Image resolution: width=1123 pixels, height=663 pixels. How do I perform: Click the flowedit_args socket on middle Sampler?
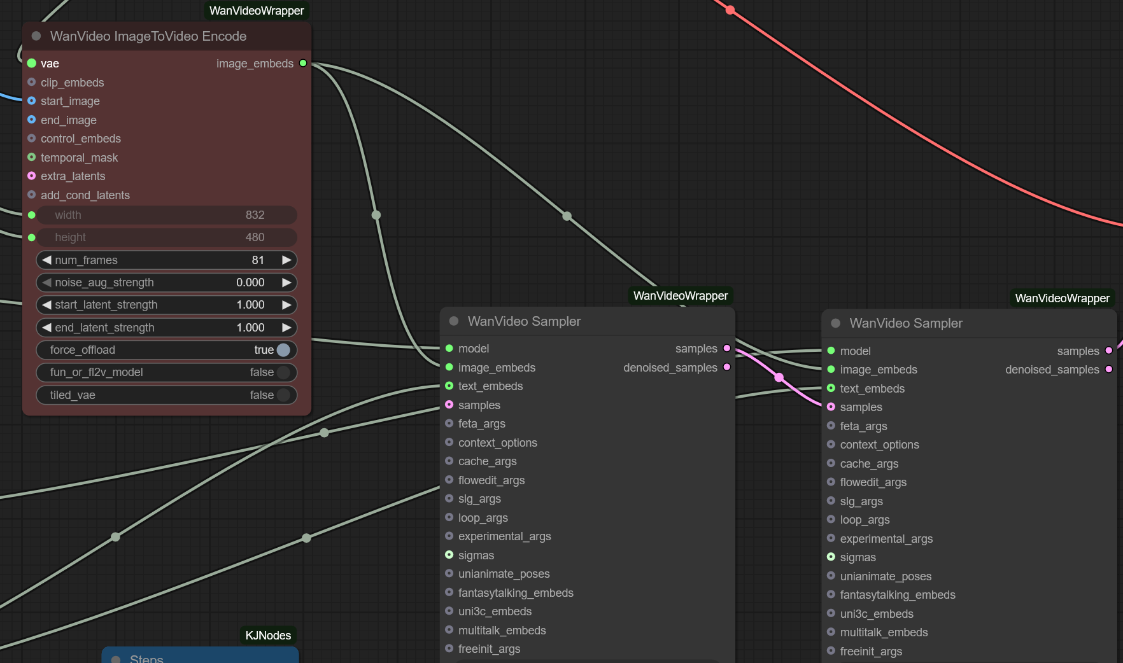point(449,480)
